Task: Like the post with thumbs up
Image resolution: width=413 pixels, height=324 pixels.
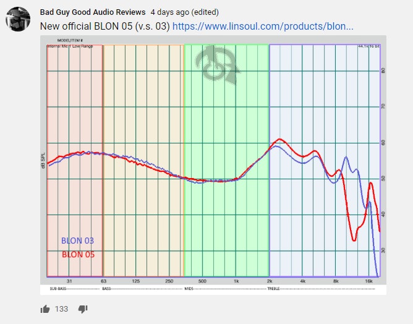Action: 45,309
